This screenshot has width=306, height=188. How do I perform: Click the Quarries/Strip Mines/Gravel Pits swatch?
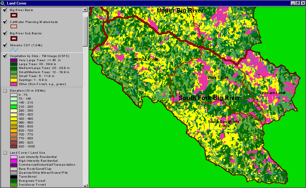14,173
